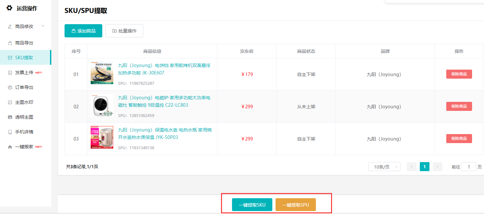Screen dimensions: 484x214
Task: Click the 透明主图 picture icon
Action: click(x=10, y=117)
